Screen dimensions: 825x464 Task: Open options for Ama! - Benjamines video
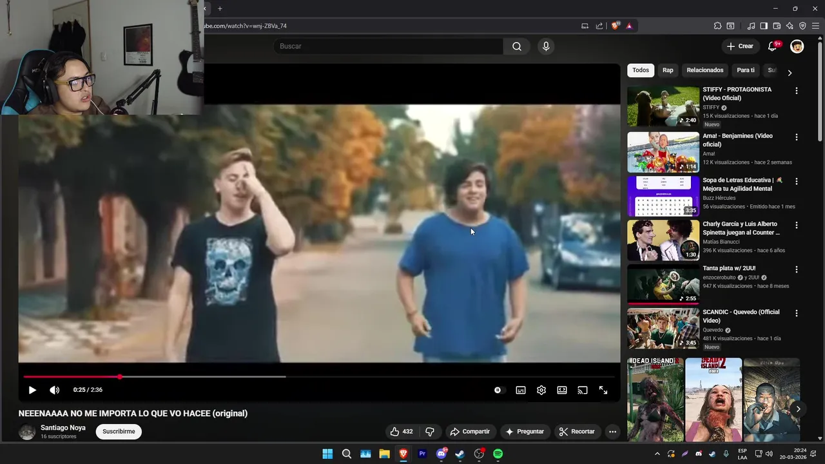(x=797, y=137)
